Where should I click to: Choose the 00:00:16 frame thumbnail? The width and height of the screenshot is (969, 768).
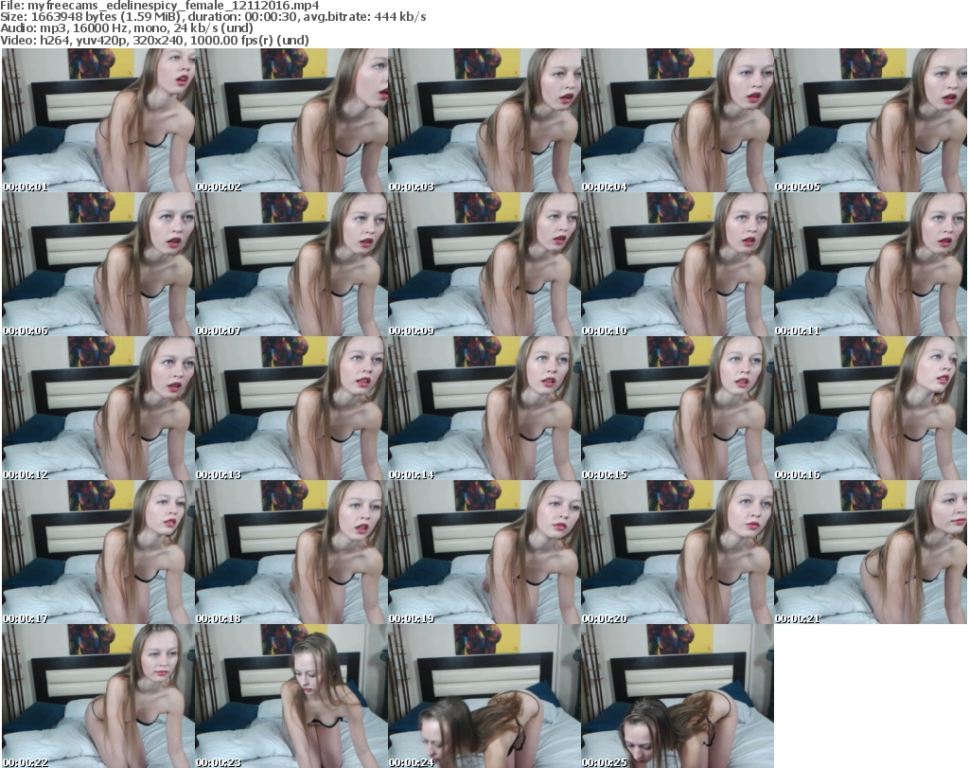[871, 408]
